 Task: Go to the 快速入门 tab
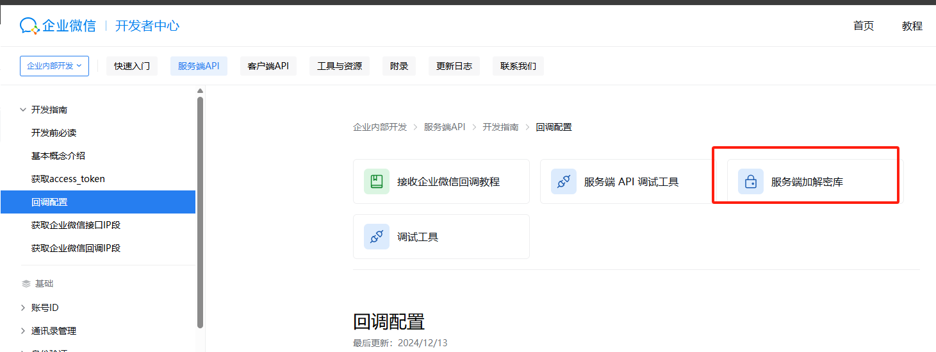pyautogui.click(x=132, y=66)
